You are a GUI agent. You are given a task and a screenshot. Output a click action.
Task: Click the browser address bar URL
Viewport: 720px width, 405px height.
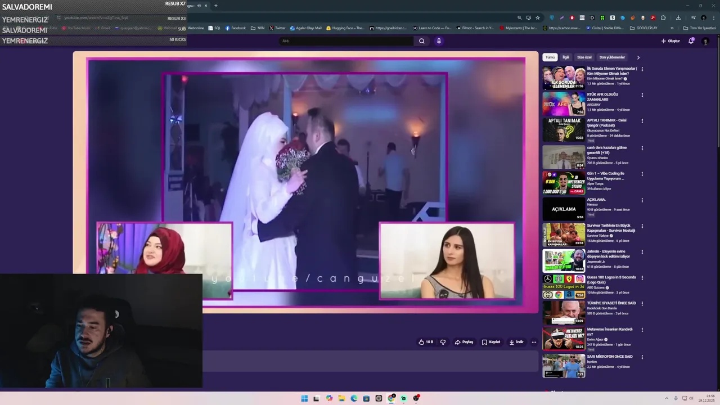(x=96, y=18)
